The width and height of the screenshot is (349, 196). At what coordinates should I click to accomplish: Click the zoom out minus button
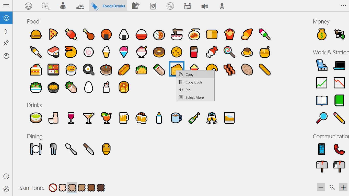(321, 187)
